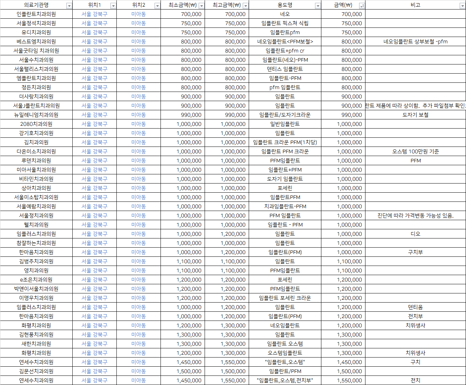
Task: Select the 네오임플란트<PFM보철> cell
Action: (285, 42)
